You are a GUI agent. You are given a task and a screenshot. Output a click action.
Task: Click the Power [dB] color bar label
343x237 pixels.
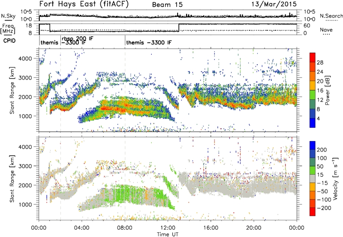point(328,90)
